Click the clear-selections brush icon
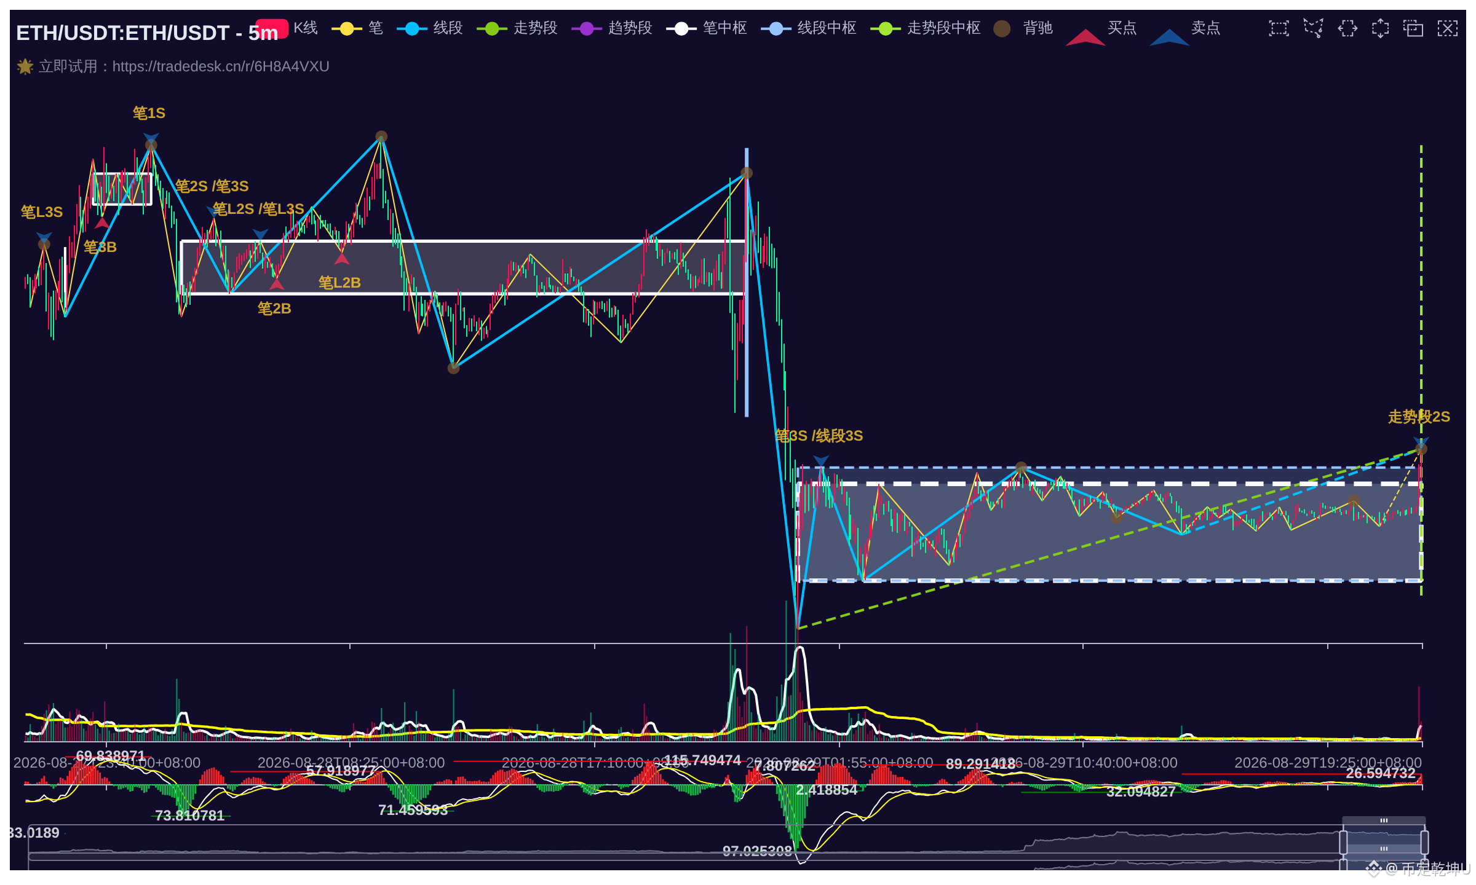Image resolution: width=1476 pixels, height=885 pixels. click(x=1448, y=28)
